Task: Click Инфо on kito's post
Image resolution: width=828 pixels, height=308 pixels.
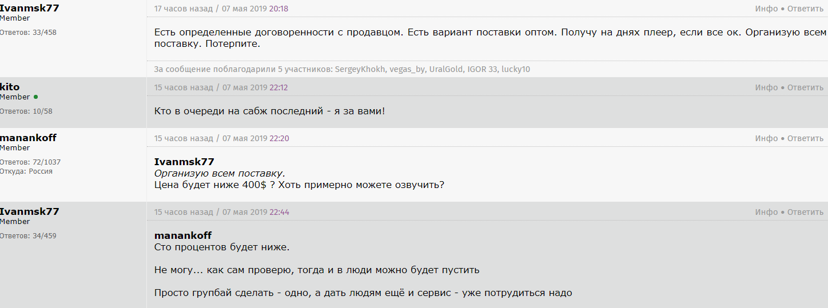Action: 766,87
